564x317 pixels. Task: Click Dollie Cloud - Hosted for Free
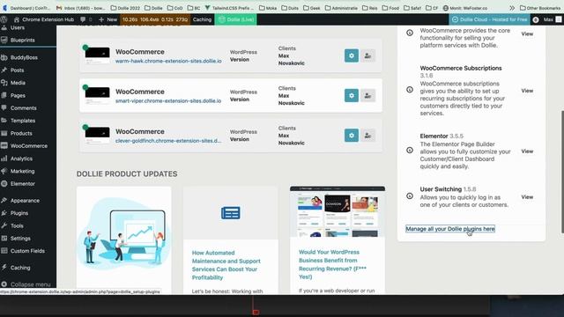click(x=490, y=19)
